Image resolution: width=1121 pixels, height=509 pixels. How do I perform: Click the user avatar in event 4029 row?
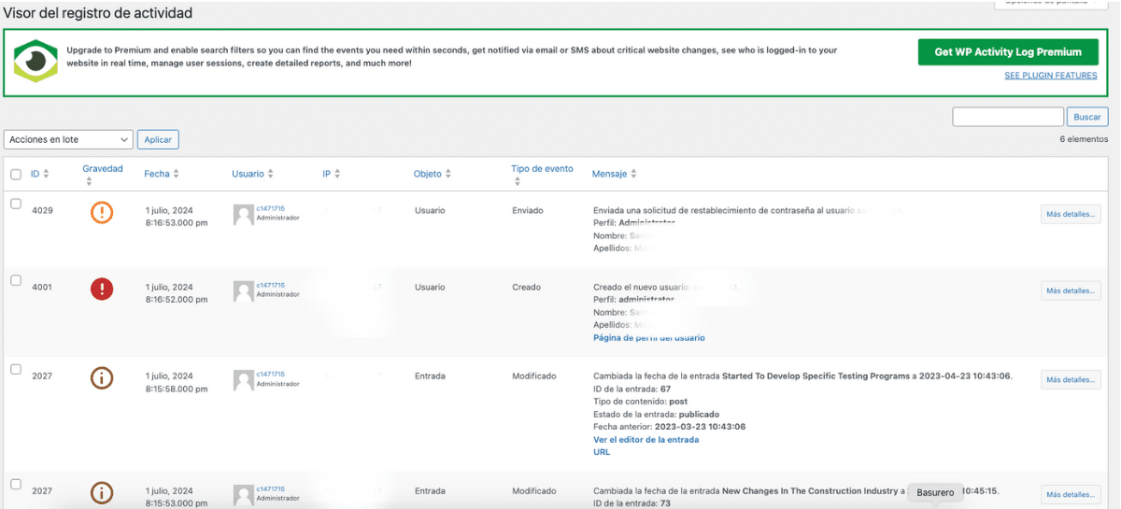pyautogui.click(x=243, y=215)
